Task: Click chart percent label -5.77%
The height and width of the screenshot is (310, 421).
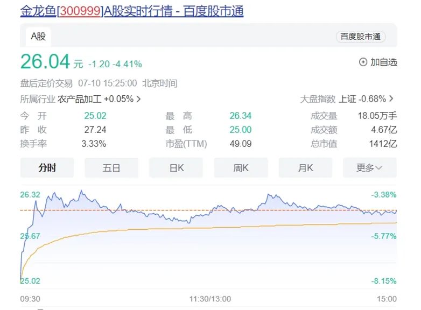Action: click(384, 236)
